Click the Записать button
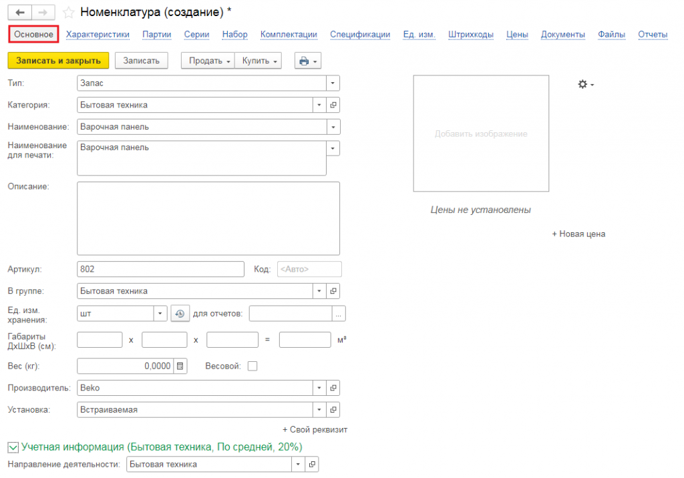Viewport: 684px width, 478px height. click(142, 61)
